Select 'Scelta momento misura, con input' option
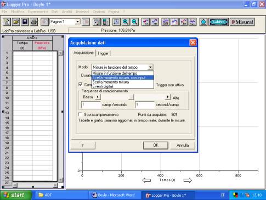266x200 pixels. 123,77
